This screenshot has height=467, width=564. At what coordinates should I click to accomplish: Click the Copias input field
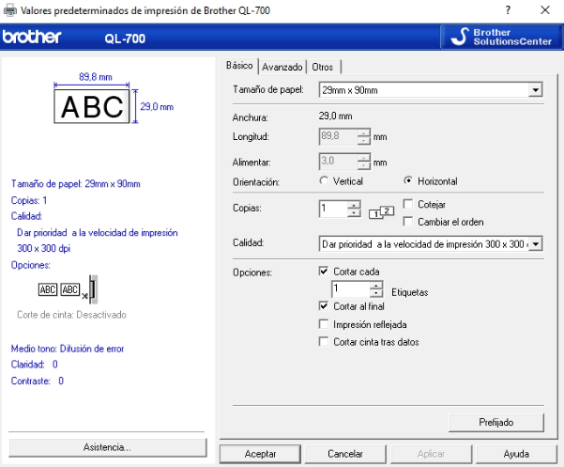[333, 209]
